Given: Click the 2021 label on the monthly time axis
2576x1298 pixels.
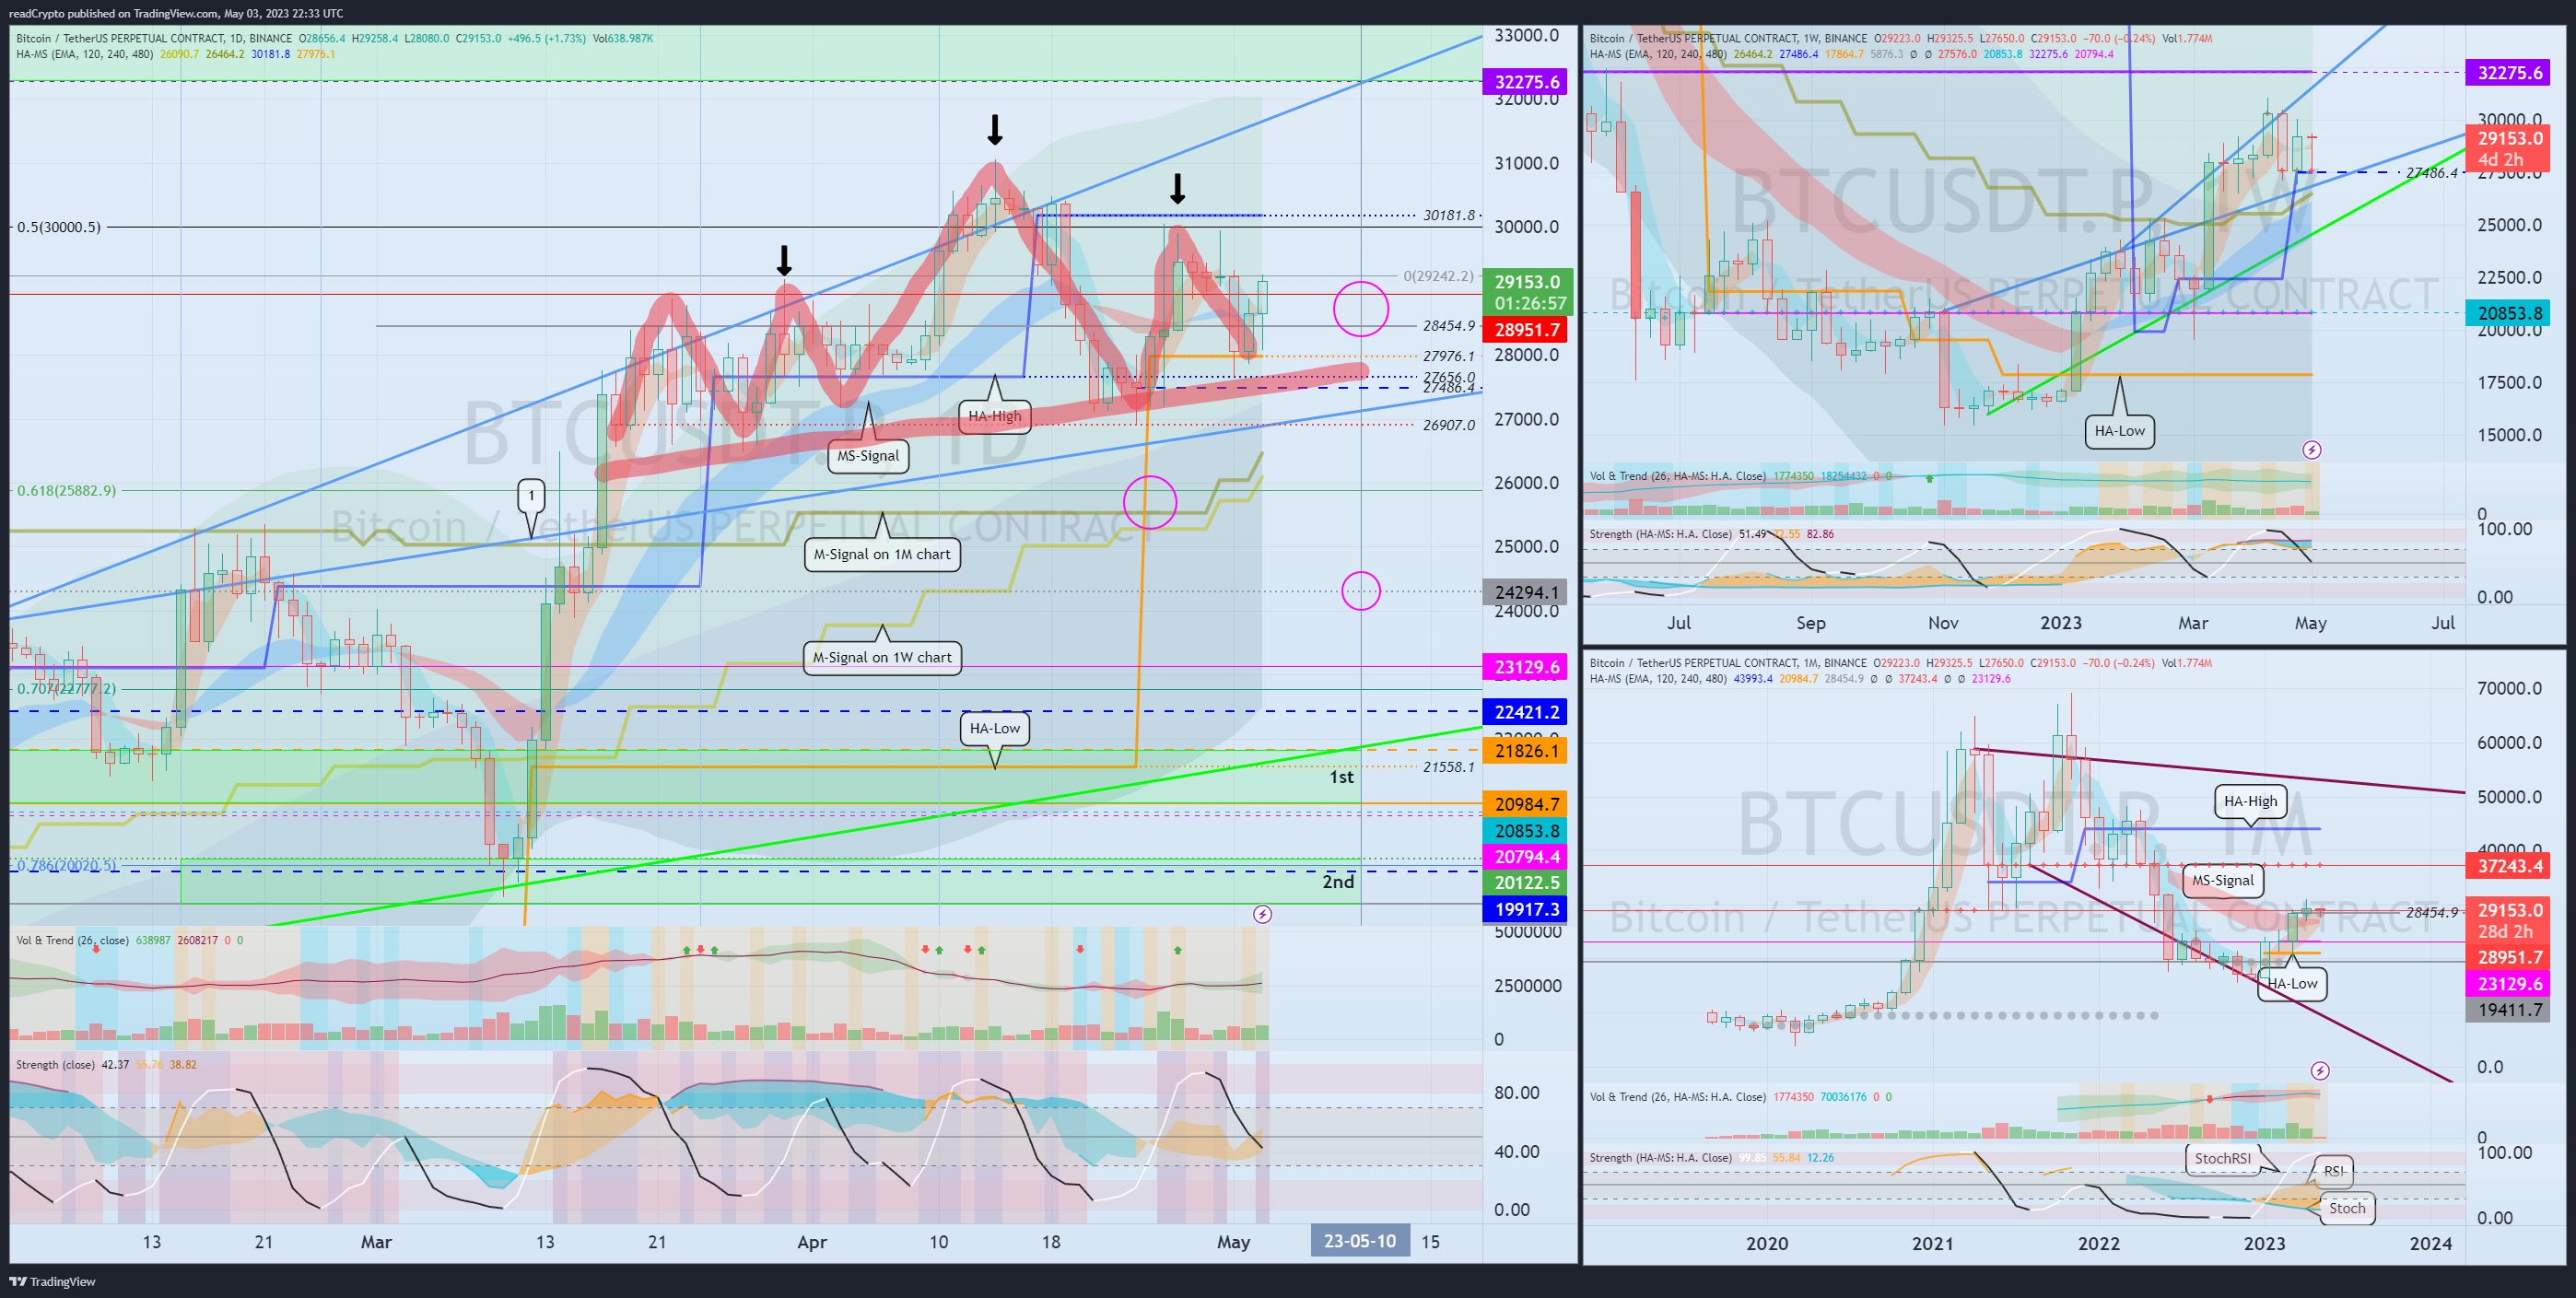Looking at the screenshot, I should tap(1932, 1244).
